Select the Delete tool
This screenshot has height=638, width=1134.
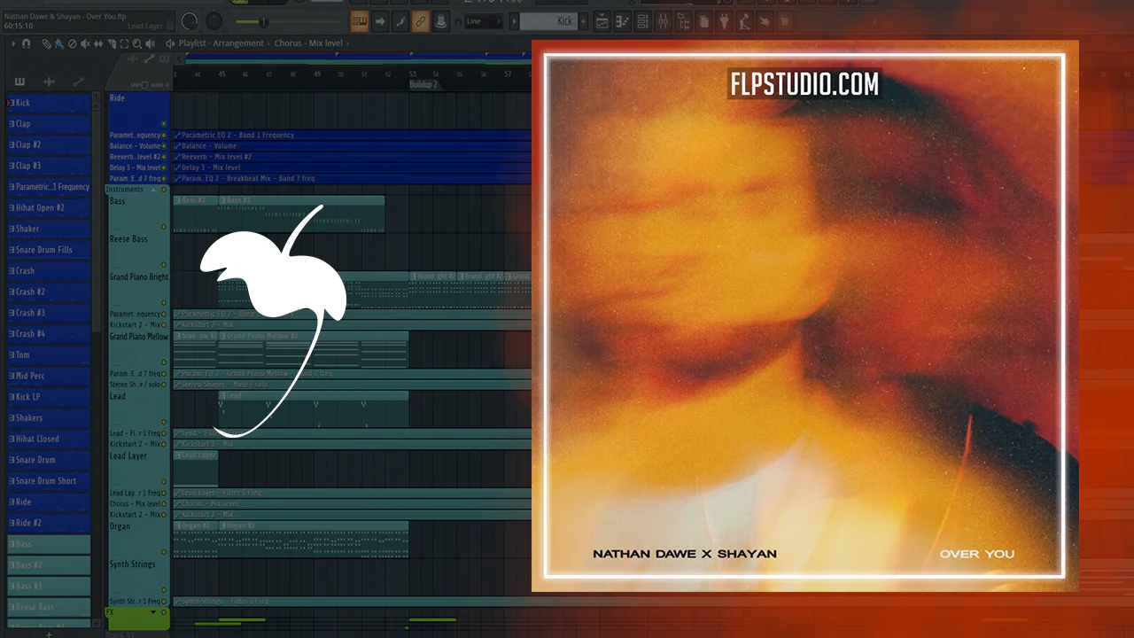tap(72, 43)
